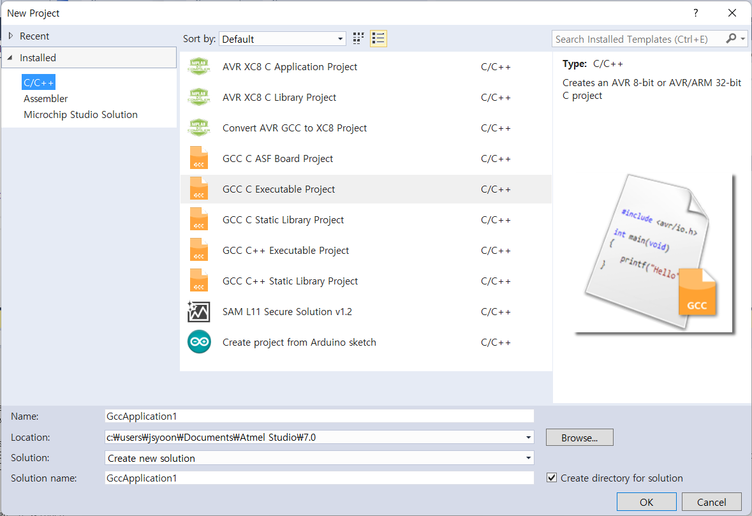752x516 pixels.
Task: Open the Location path dropdown
Action: click(528, 438)
